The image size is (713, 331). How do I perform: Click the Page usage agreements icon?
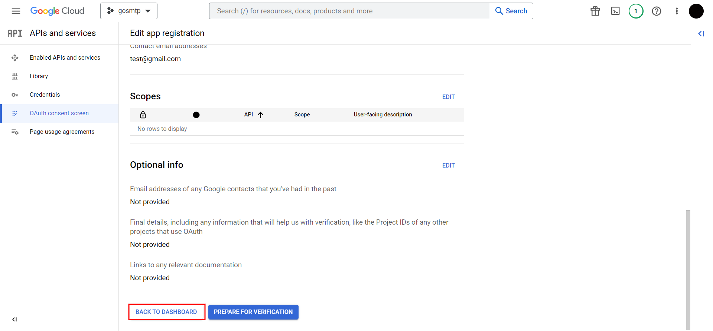(15, 132)
